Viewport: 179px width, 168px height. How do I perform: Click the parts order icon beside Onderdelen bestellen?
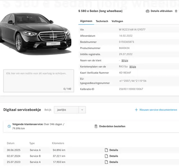(96, 126)
